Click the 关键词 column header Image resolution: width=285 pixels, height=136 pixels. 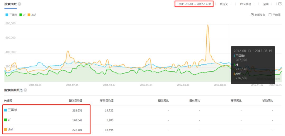8,101
